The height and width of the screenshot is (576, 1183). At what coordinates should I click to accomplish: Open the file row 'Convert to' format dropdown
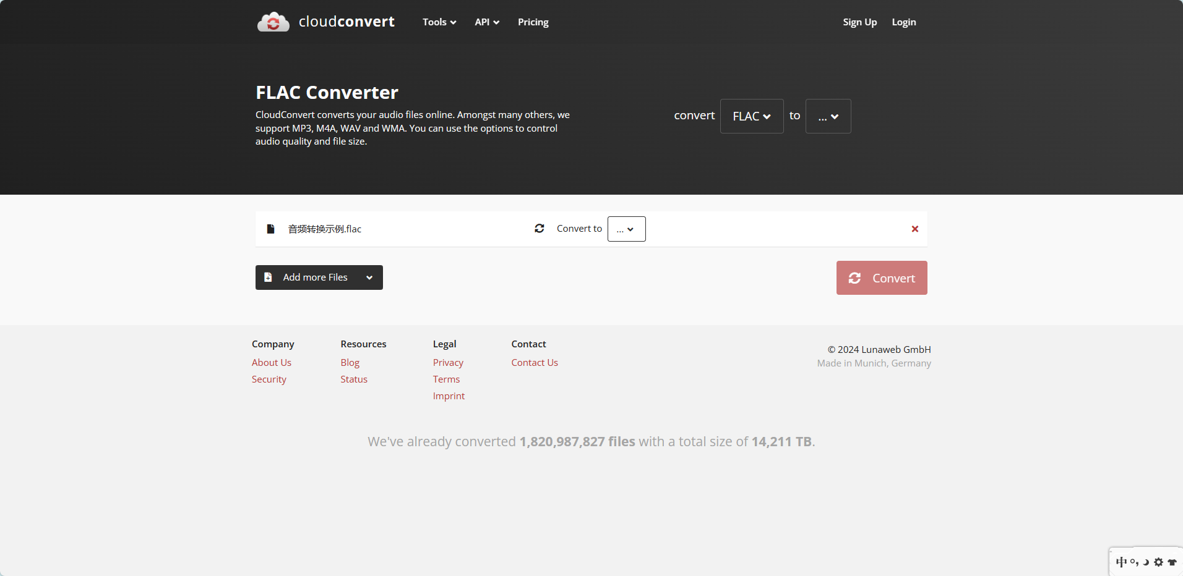pos(627,229)
